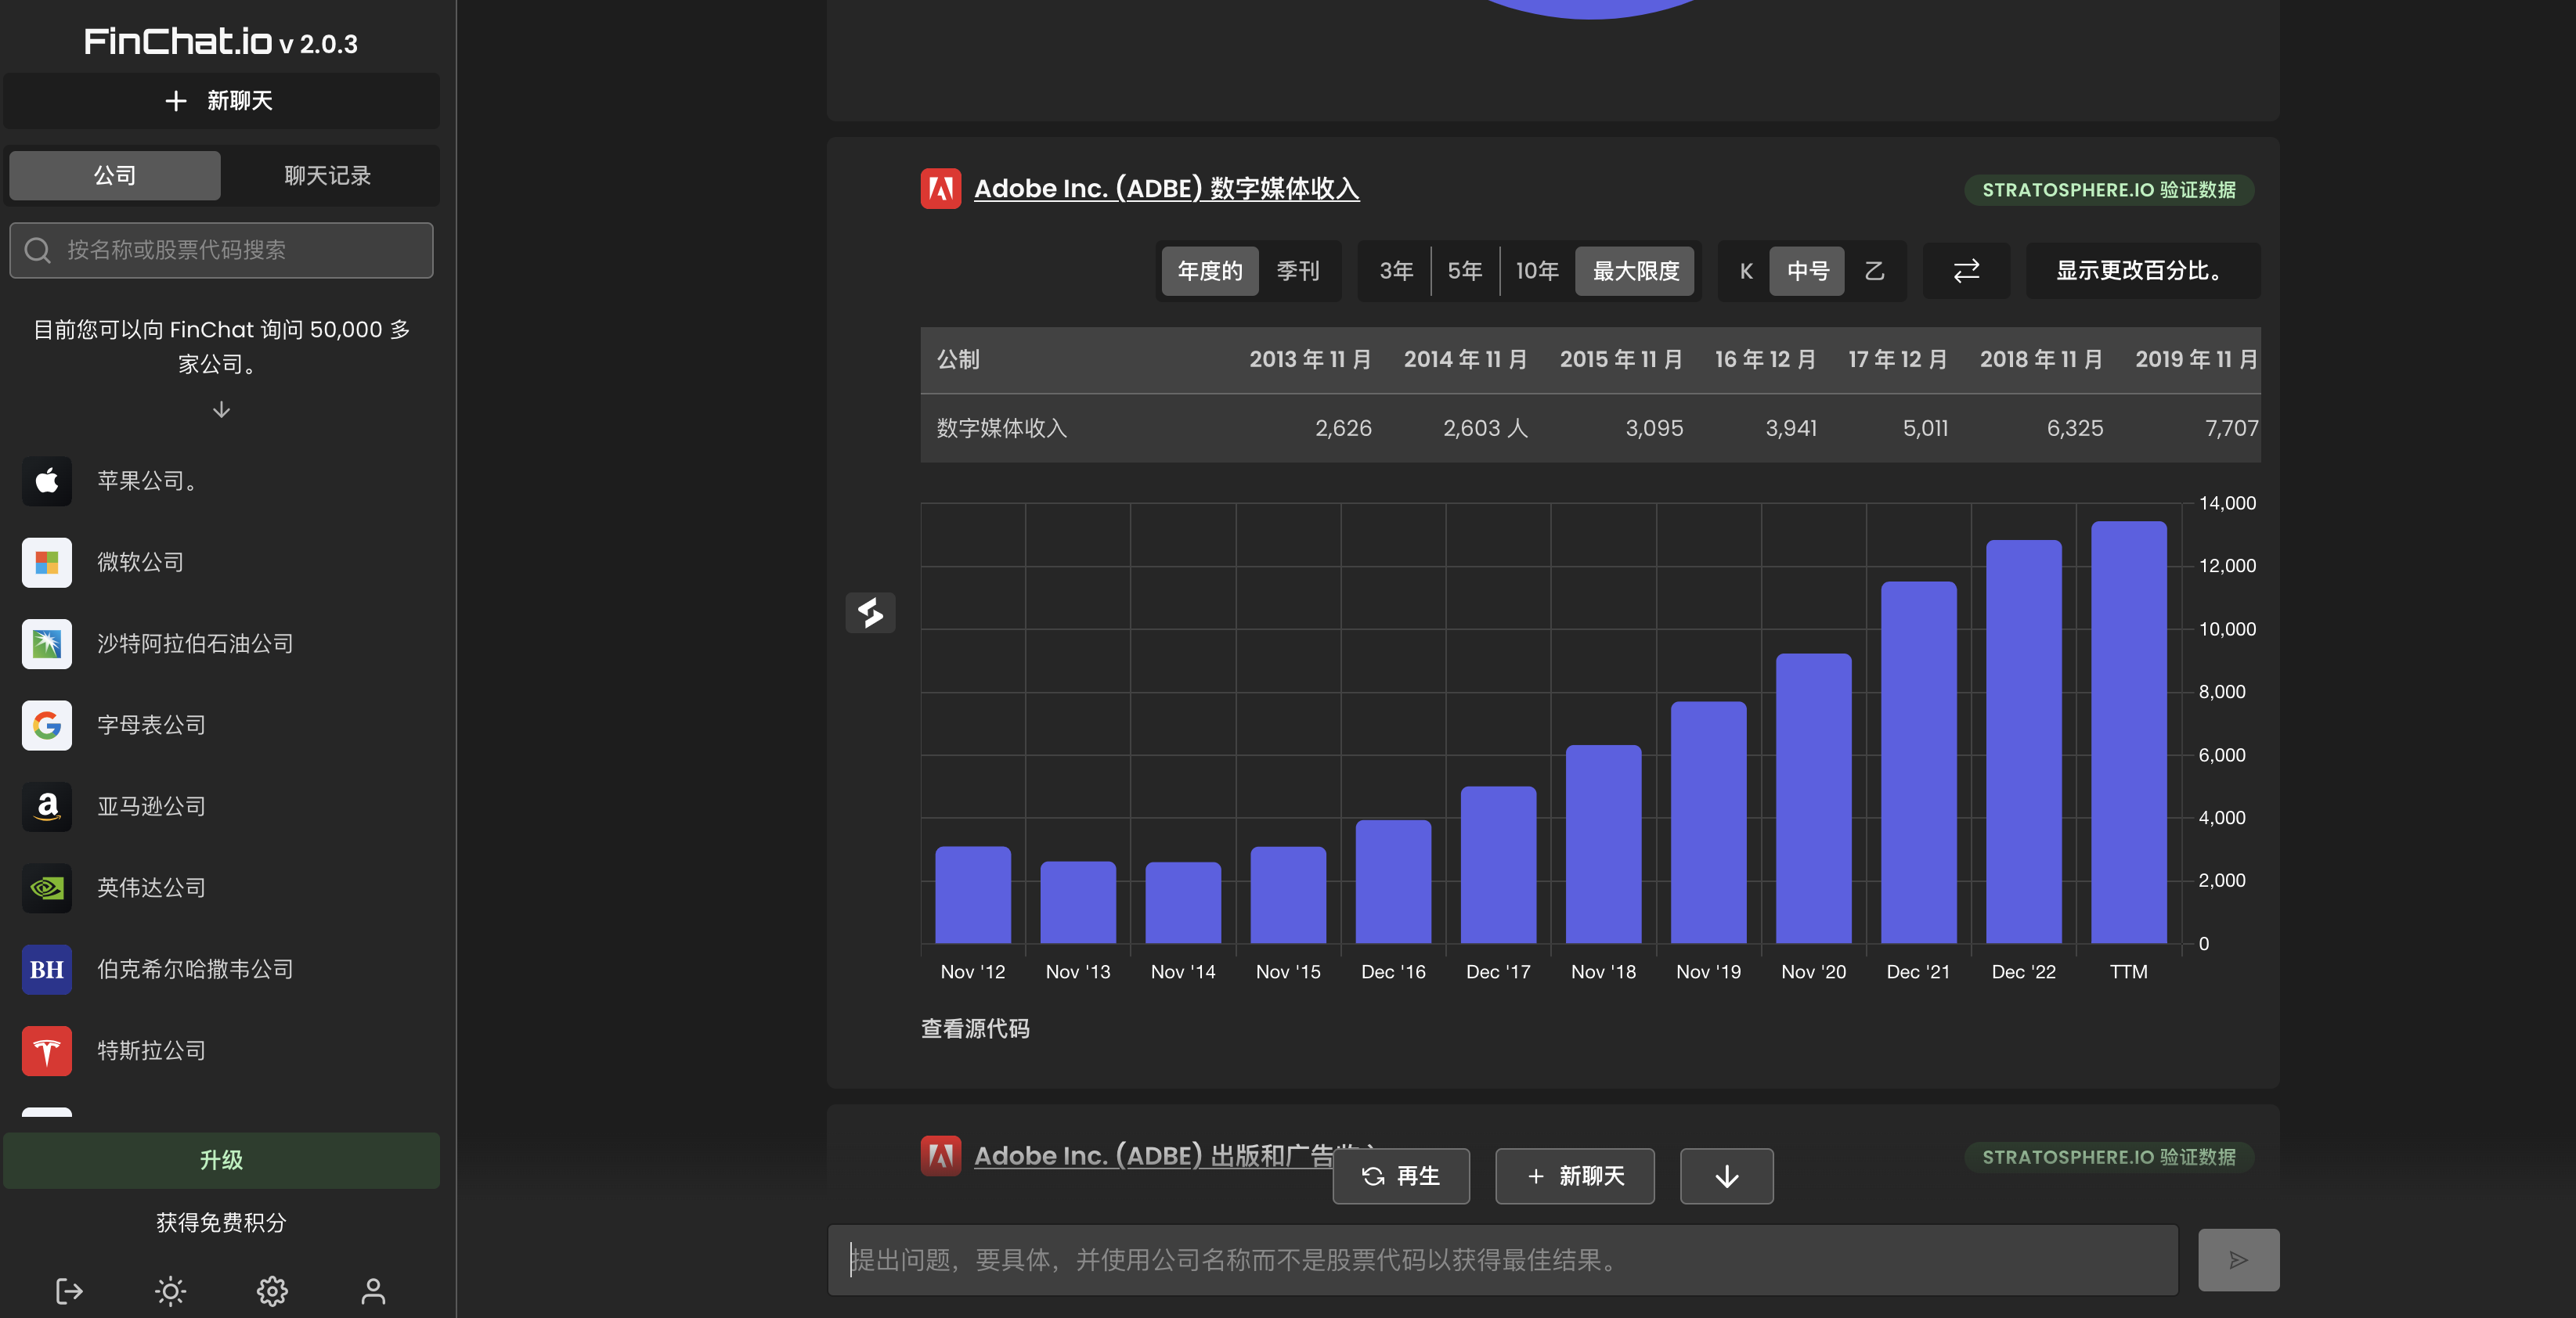This screenshot has width=2576, height=1318.
Task: Open 特斯拉公司 from company list
Action: 151,1051
